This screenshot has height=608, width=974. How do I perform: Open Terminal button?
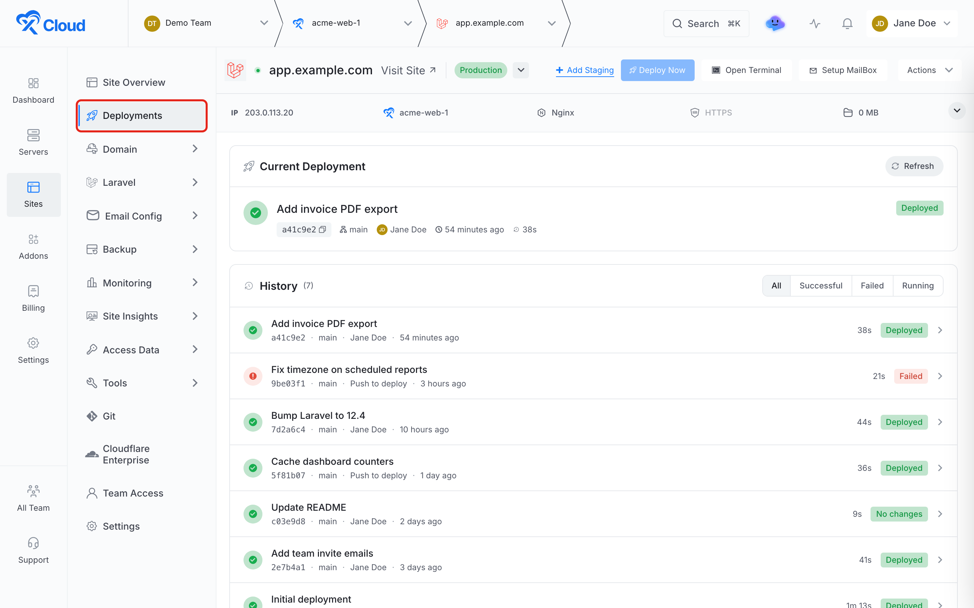point(747,70)
